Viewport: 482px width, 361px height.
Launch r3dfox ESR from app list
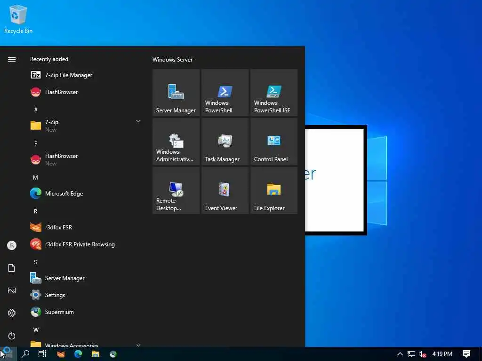(x=85, y=227)
